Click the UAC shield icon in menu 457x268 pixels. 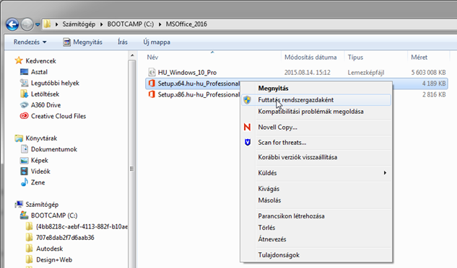click(x=247, y=100)
